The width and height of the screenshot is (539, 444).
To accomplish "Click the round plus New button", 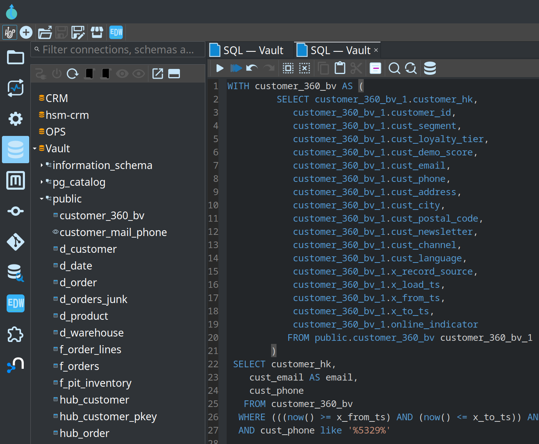I will (26, 32).
